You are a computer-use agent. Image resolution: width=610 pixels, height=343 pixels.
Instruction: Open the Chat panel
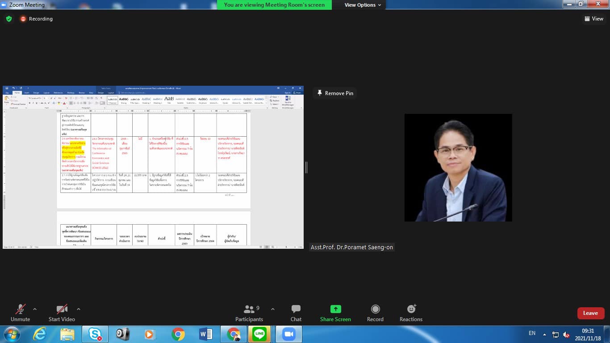(296, 310)
